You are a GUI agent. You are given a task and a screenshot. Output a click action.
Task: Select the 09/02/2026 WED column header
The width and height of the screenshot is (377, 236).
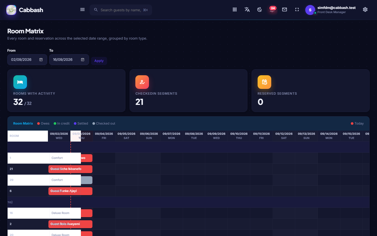coord(59,136)
